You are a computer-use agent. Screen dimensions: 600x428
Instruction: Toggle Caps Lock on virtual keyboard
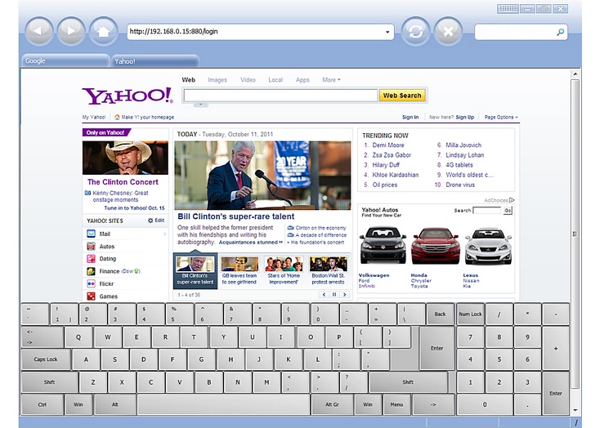[x=46, y=359]
